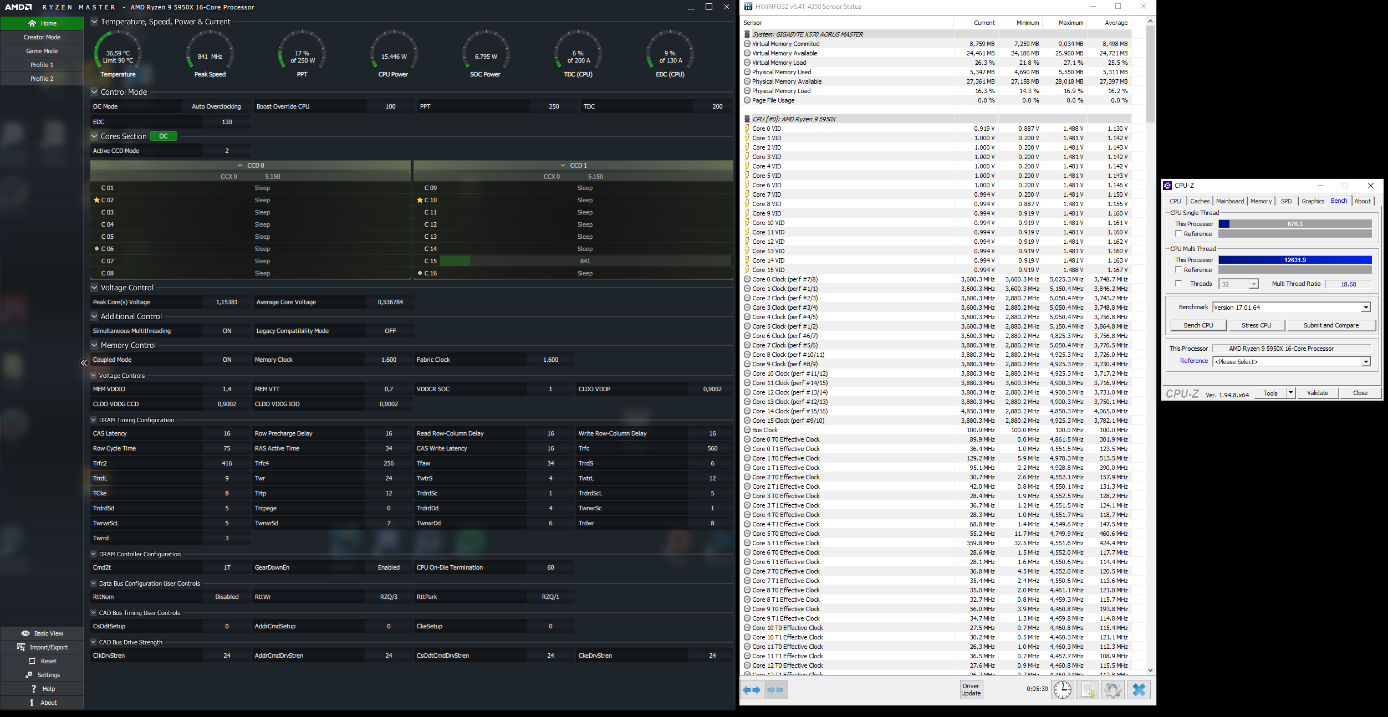Collapse the Voltage Control section chevron
The height and width of the screenshot is (717, 1388).
tap(94, 288)
